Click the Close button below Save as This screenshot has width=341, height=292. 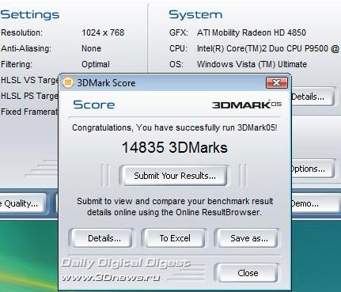248,273
